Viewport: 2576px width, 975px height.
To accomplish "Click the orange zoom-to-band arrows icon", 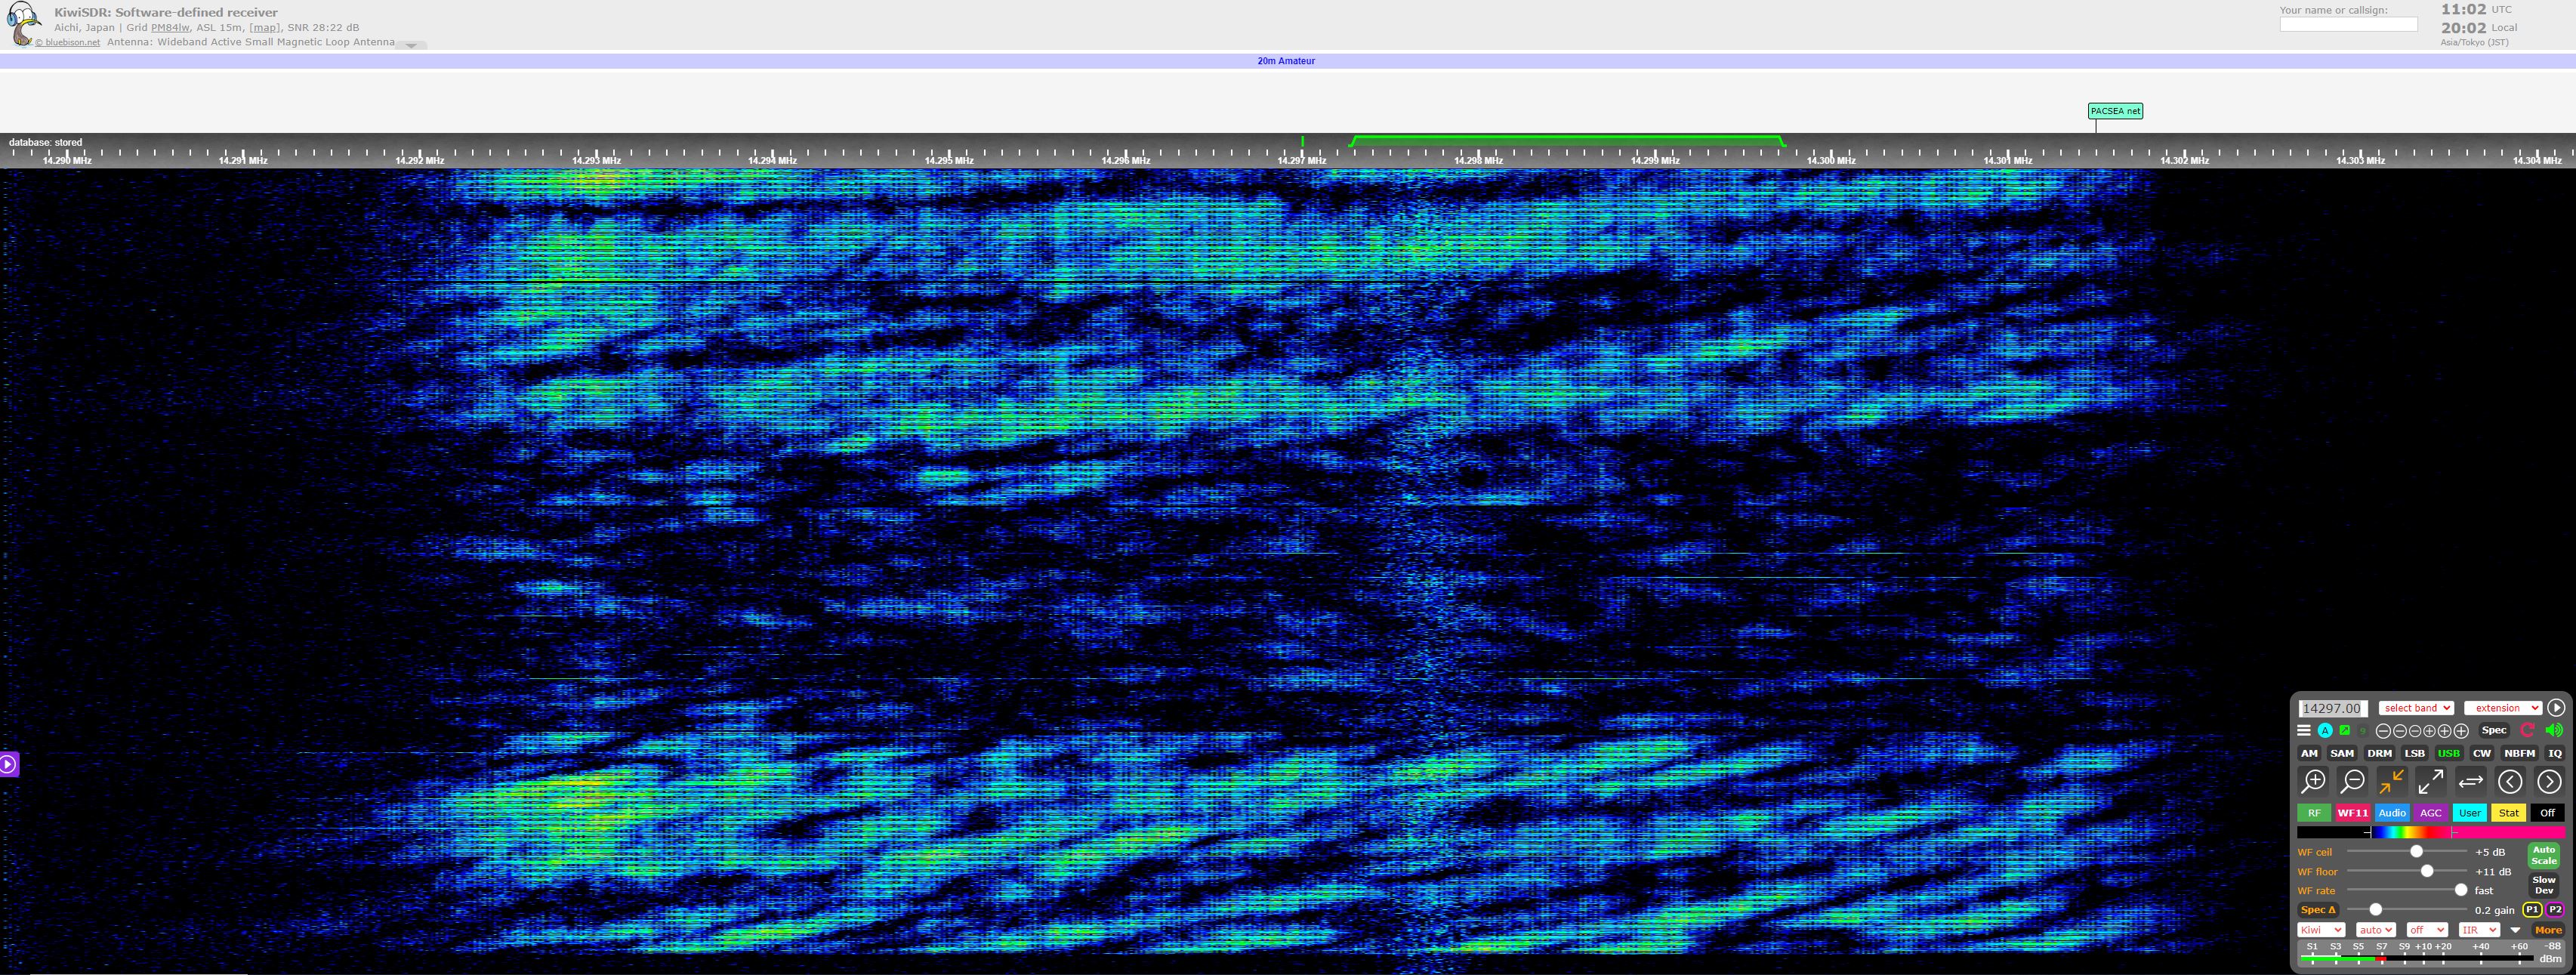I will click(x=2391, y=781).
